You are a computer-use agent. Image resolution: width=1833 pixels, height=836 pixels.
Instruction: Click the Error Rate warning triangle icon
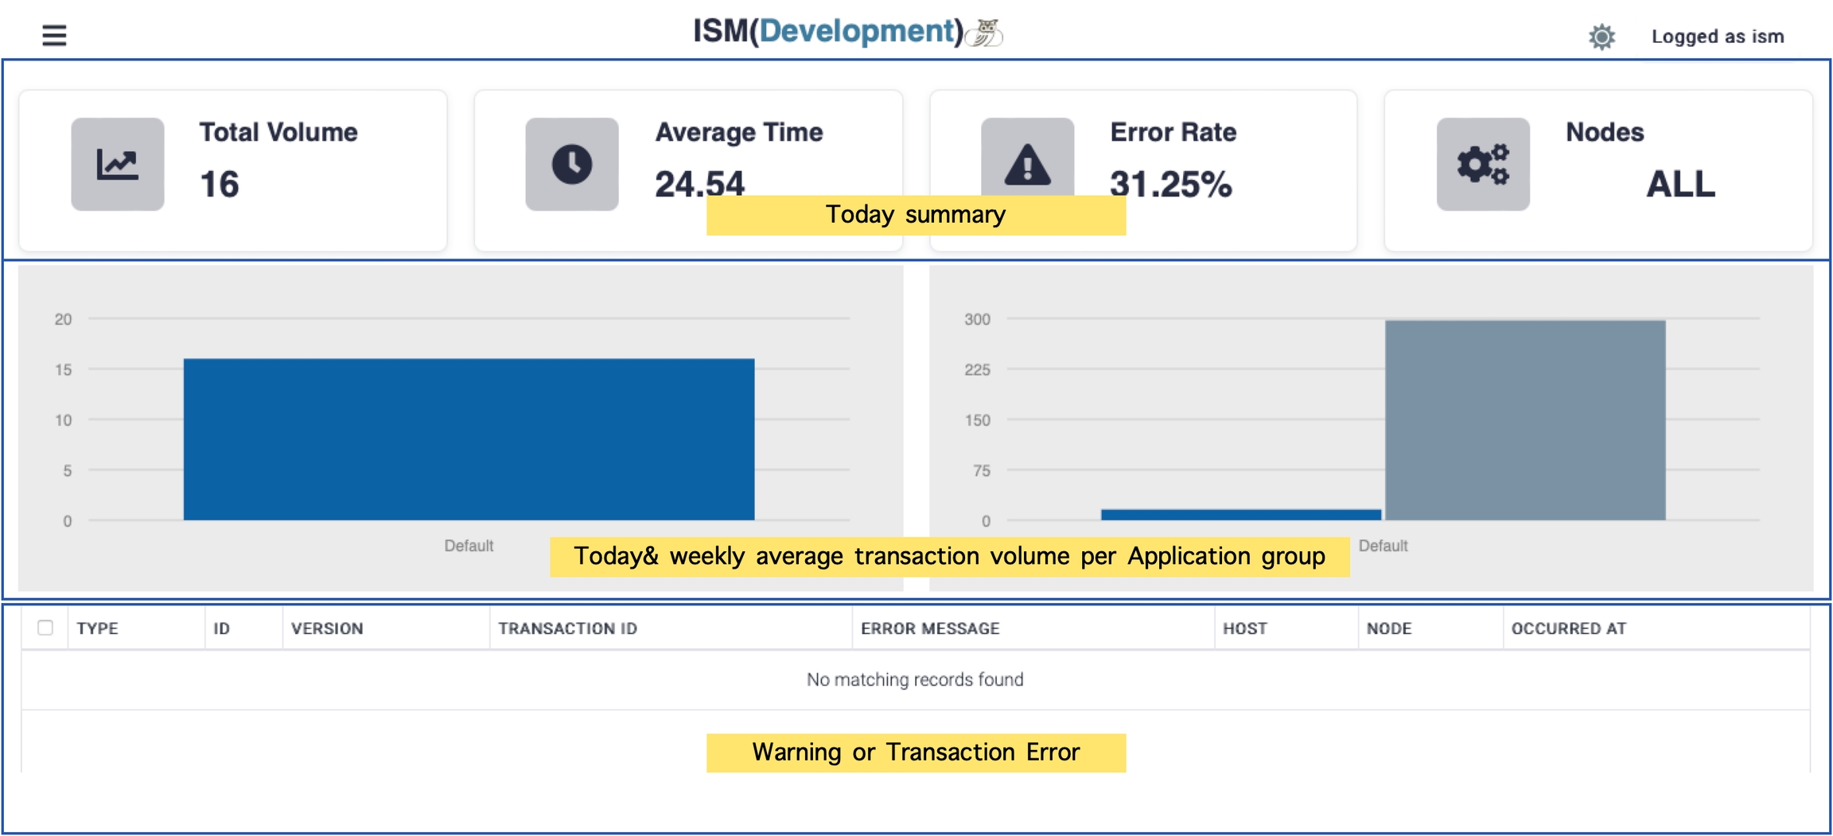pos(1027,163)
